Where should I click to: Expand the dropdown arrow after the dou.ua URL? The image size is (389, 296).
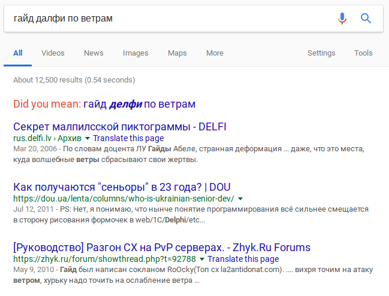click(x=240, y=199)
